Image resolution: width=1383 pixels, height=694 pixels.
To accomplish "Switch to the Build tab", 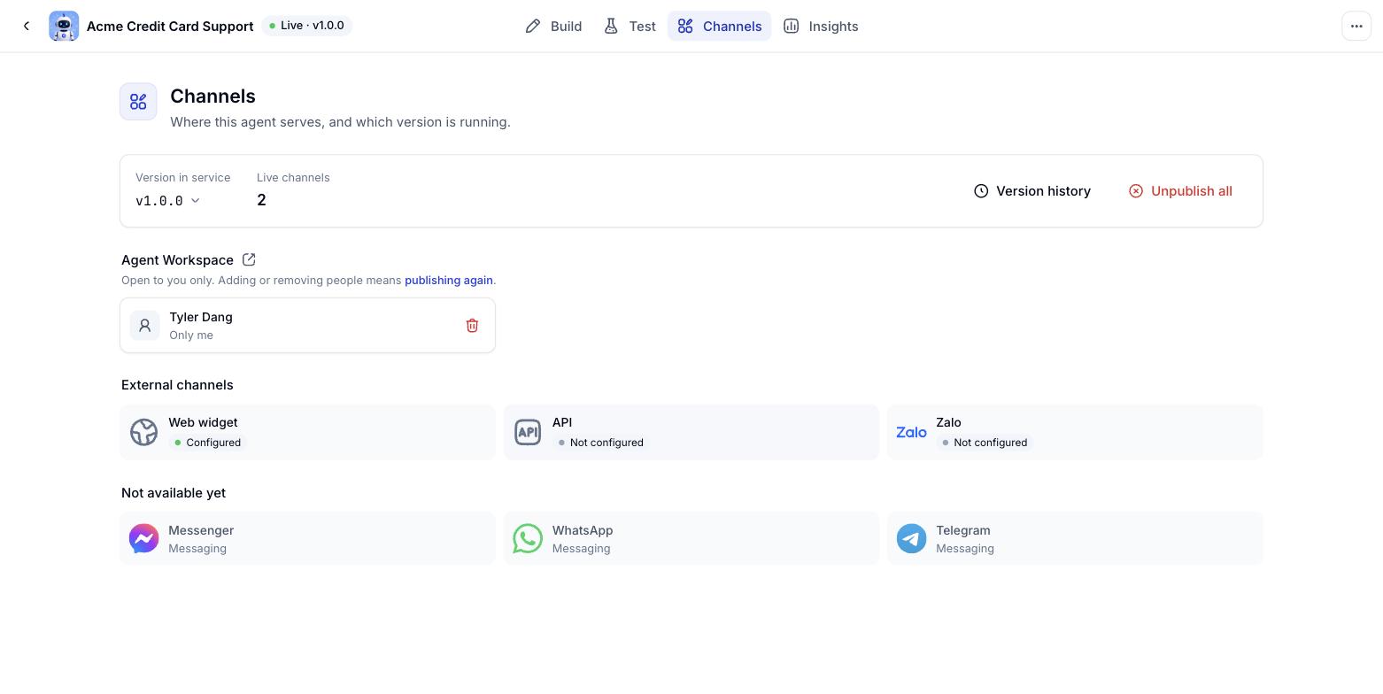I will [x=553, y=27].
